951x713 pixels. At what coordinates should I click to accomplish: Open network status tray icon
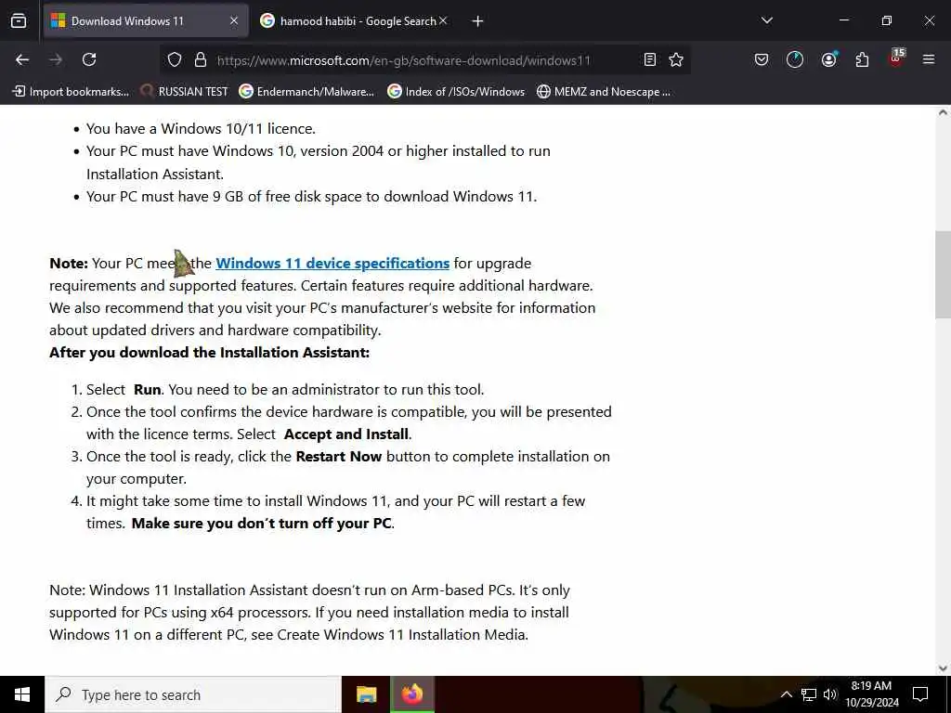coord(809,694)
